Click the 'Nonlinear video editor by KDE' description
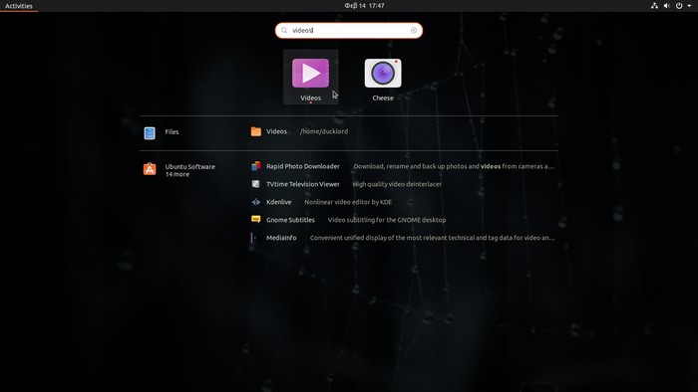 click(348, 202)
